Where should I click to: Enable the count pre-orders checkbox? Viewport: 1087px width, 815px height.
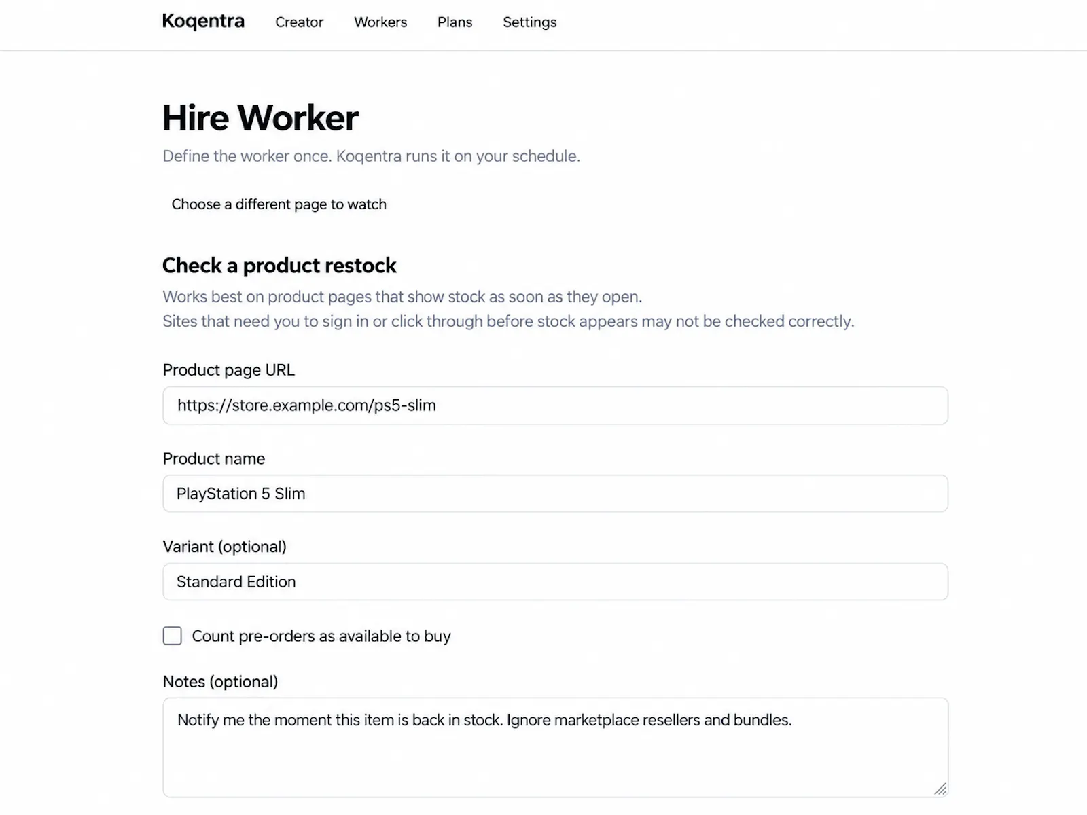tap(173, 636)
